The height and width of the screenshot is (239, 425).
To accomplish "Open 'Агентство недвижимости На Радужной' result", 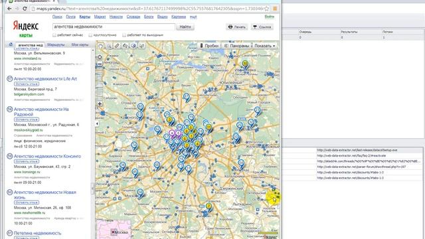I will tap(41, 112).
